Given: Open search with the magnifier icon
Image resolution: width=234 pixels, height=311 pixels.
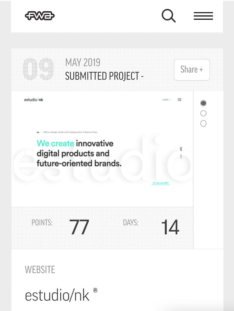Looking at the screenshot, I should [168, 16].
